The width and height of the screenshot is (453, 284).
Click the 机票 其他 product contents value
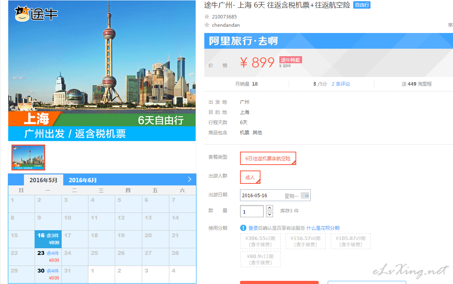click(x=251, y=133)
